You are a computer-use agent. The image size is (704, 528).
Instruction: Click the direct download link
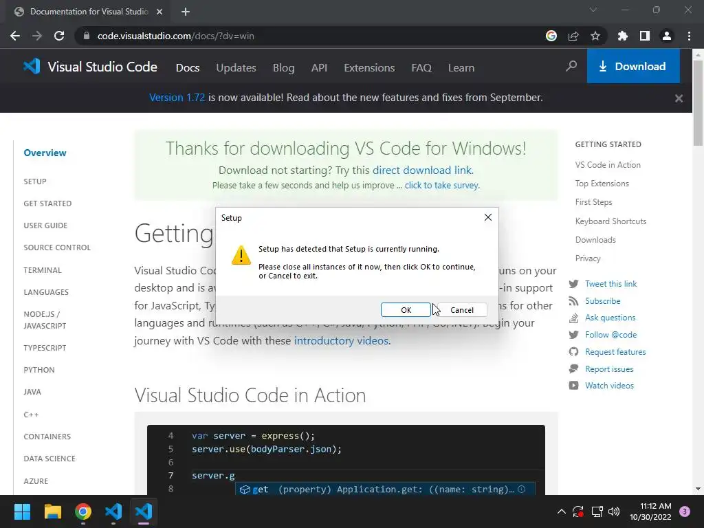pos(422,170)
